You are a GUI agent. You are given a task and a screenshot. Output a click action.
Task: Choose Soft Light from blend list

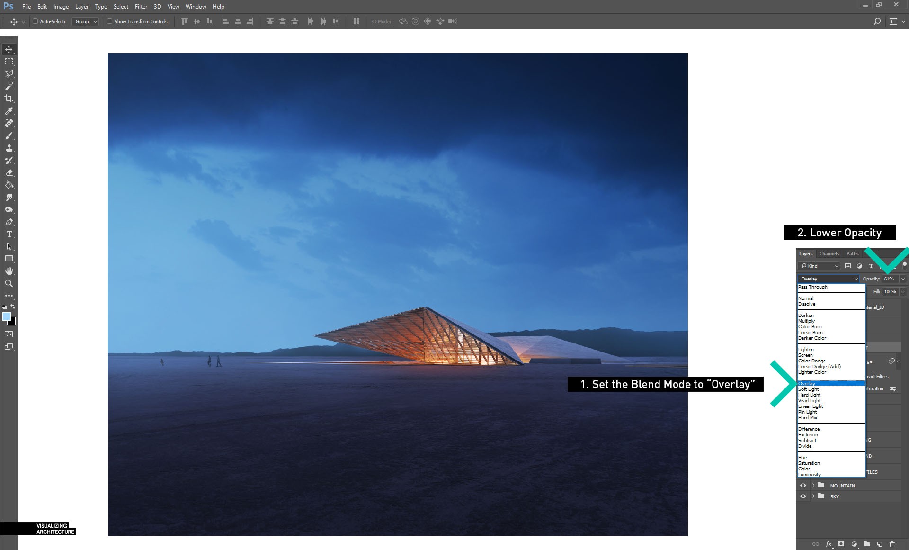[x=808, y=389]
